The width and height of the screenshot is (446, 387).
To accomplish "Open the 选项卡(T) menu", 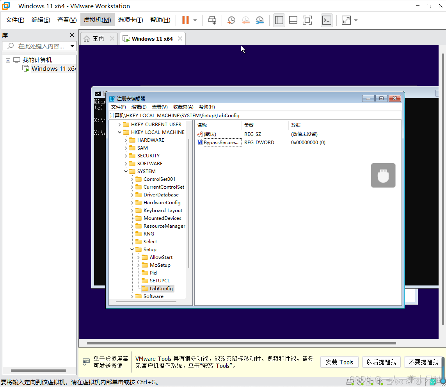I will (x=131, y=20).
